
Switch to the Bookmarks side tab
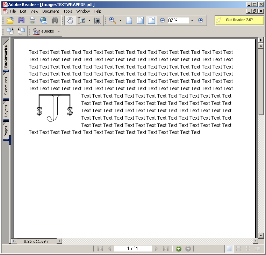6,56
